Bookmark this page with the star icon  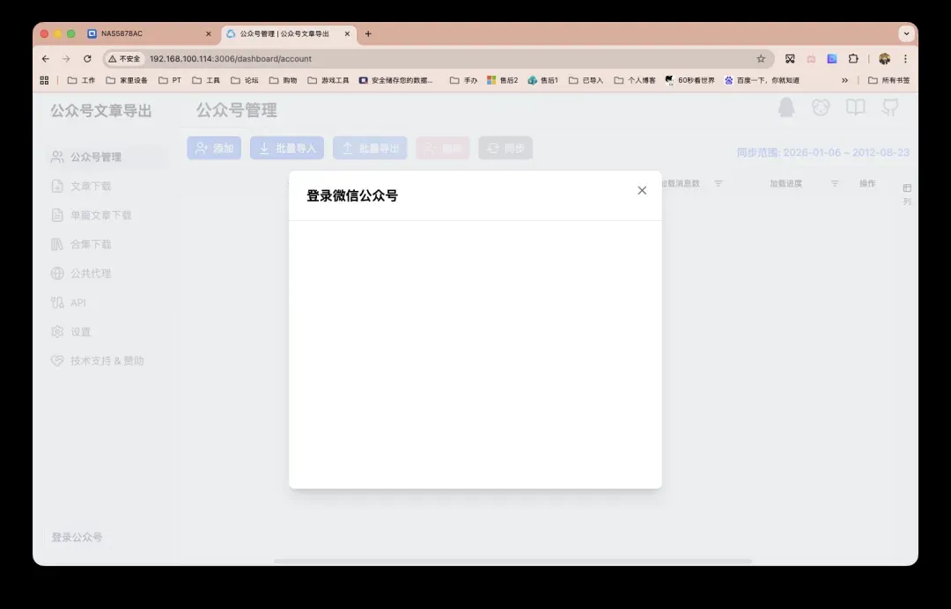tap(761, 59)
